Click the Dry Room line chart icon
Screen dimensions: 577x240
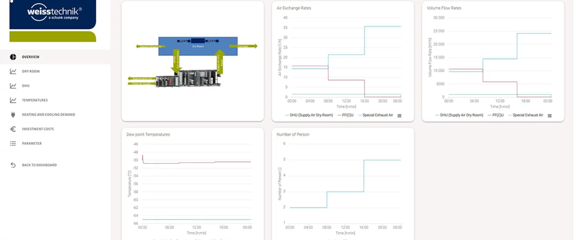[x=13, y=71]
